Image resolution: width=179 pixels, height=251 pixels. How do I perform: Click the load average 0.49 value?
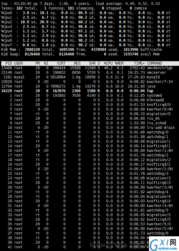coord(129,4)
